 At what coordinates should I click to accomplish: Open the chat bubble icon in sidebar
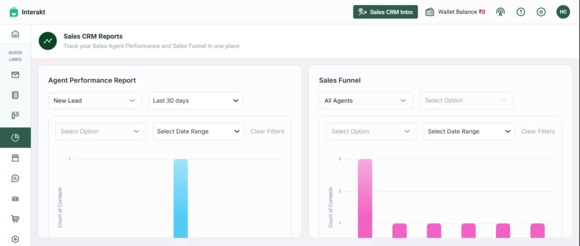15,178
